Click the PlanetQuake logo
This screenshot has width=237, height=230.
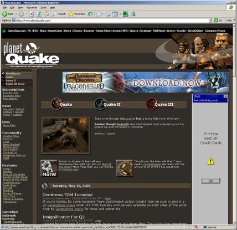(31, 55)
